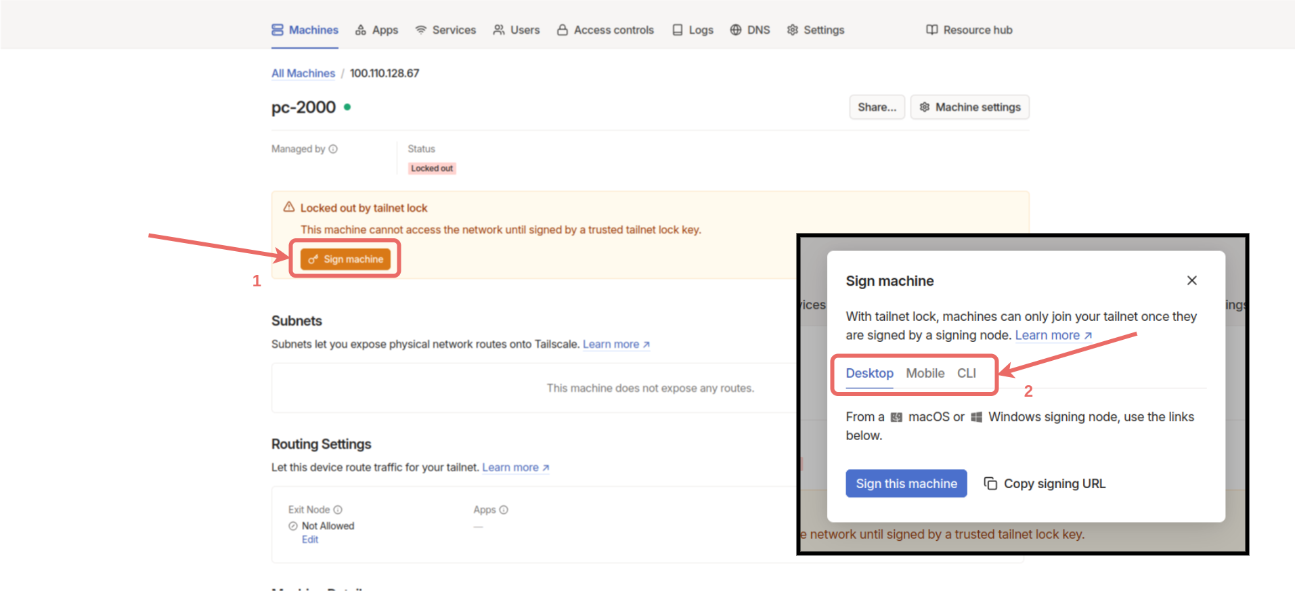The image size is (1295, 591).
Task: Edit the Exit Node setting
Action: pyautogui.click(x=310, y=540)
